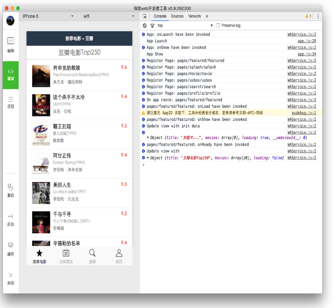Open the 美丽人生 movie poster
Viewport: 334px width, 308px height.
tap(41, 193)
